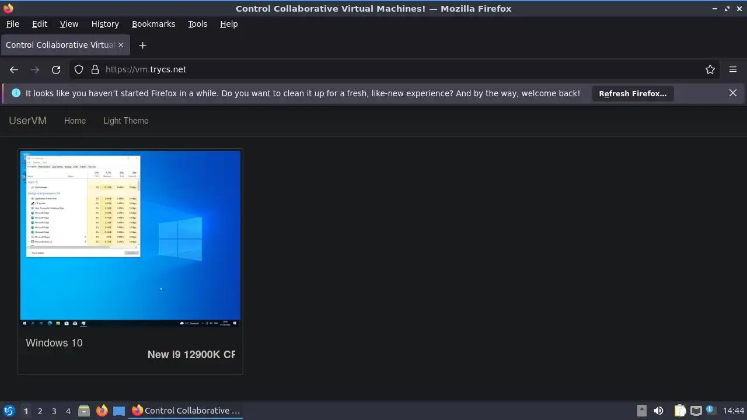Switch to virtual desktop 1
The width and height of the screenshot is (747, 420).
click(26, 411)
